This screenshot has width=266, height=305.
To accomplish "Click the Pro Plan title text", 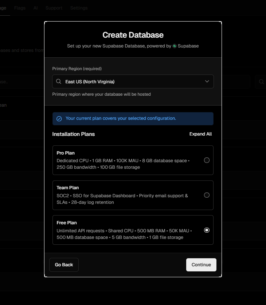I will click(66, 153).
